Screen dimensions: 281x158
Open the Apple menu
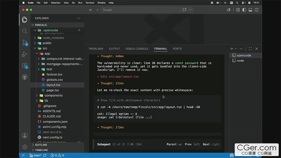pos(24,3)
